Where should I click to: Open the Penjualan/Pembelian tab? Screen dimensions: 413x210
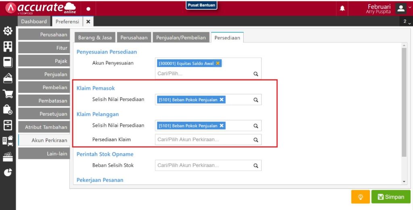(x=181, y=37)
